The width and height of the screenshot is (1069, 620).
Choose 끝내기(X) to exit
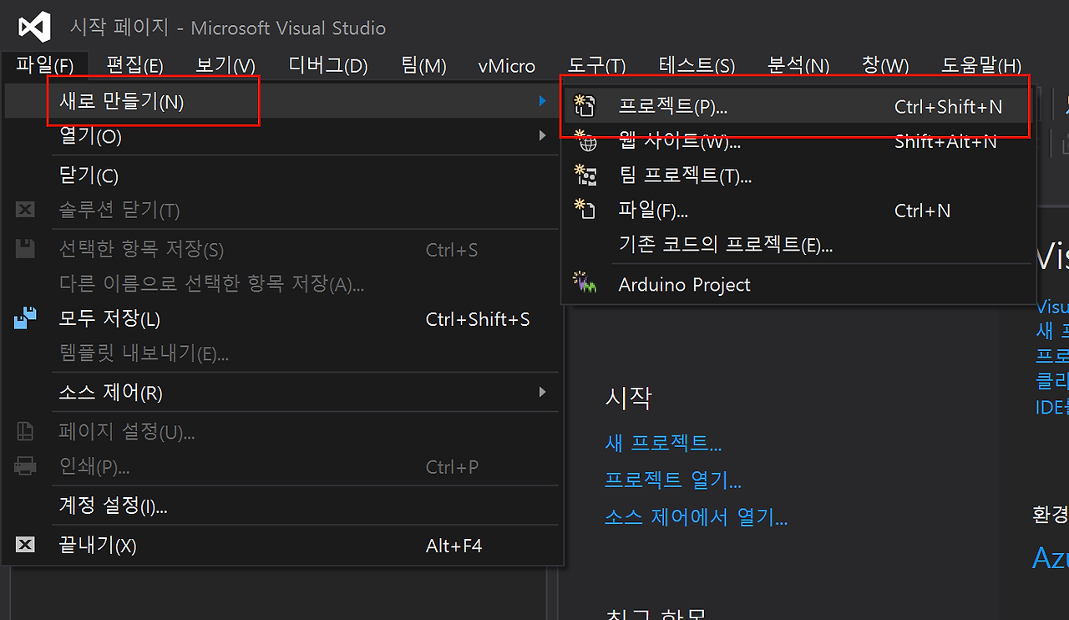(x=282, y=545)
